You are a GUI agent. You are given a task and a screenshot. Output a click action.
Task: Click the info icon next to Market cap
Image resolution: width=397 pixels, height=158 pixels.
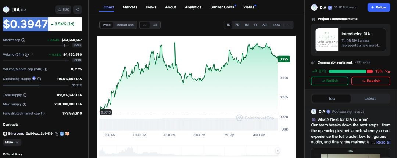[23, 40]
